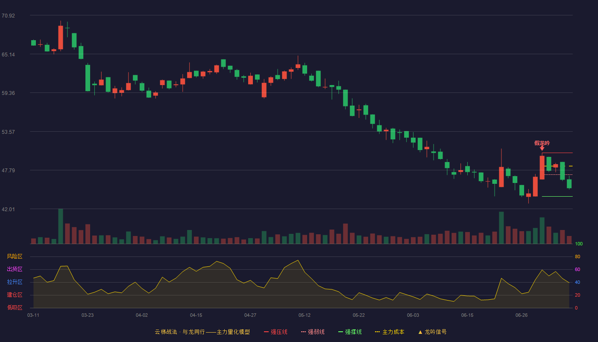
Task: Click the 04-02 date label
Action: click(142, 315)
